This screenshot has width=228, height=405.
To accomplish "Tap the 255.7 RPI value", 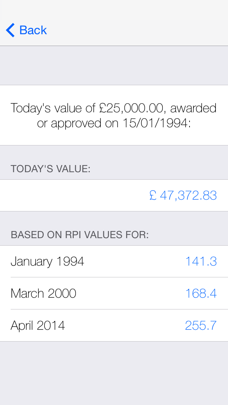I will 201,325.
